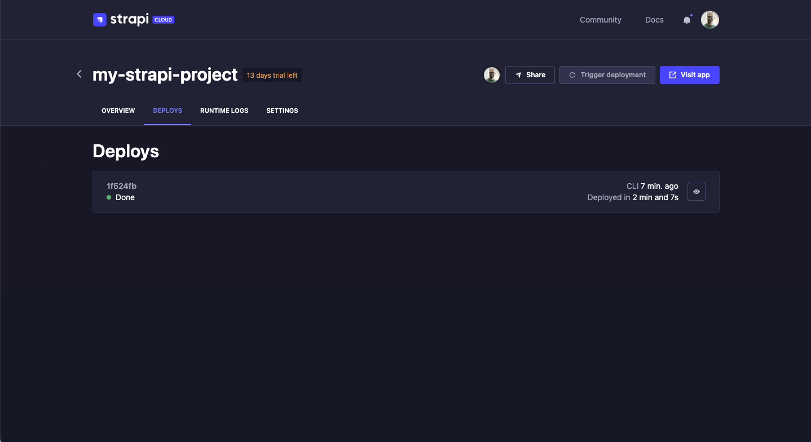Click the Share button
The image size is (811, 442).
tap(530, 75)
